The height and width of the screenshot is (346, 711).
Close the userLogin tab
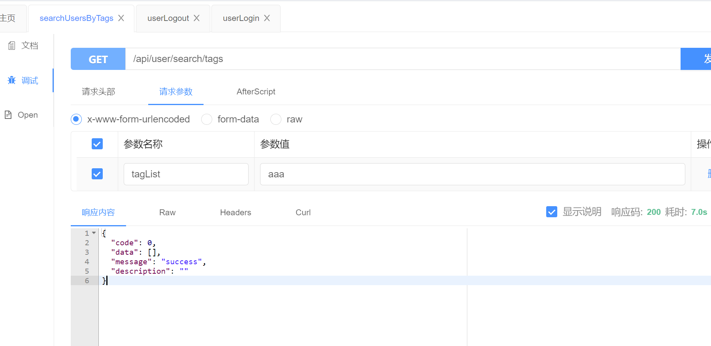coord(267,18)
